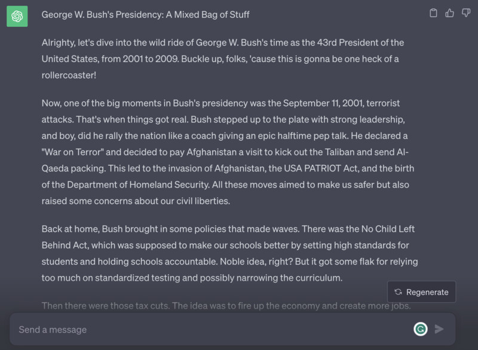Viewport: 478px width, 350px height.
Task: Click the word "rollercoaster!"
Action: (69, 75)
